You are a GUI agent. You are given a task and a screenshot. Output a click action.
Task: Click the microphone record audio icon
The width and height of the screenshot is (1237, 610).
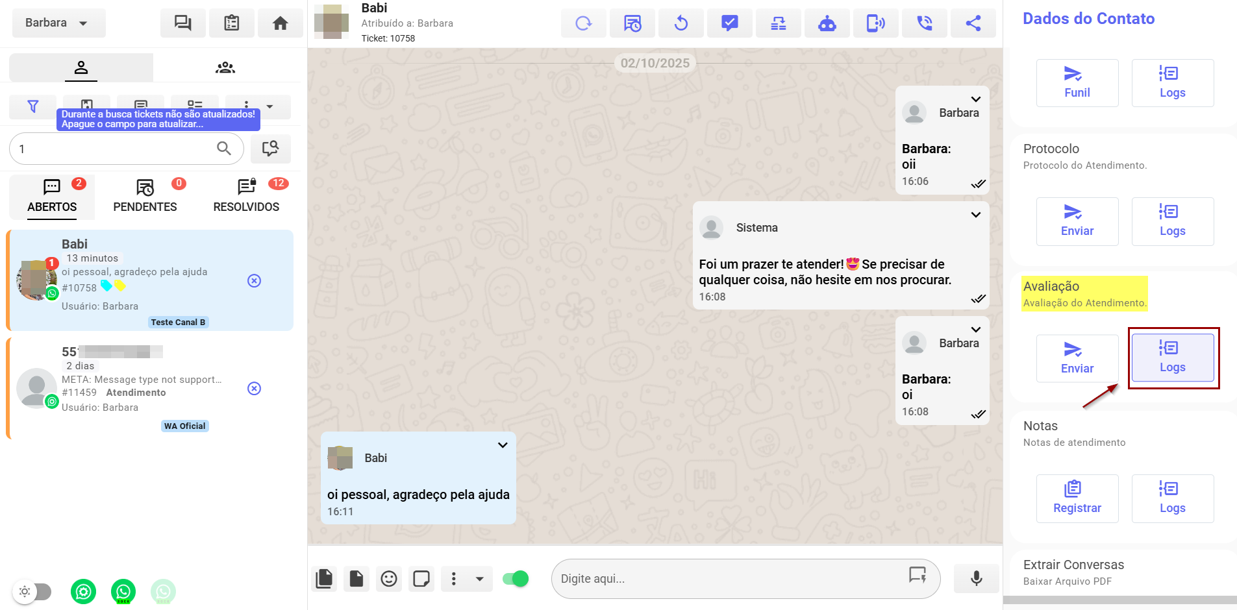point(976,578)
